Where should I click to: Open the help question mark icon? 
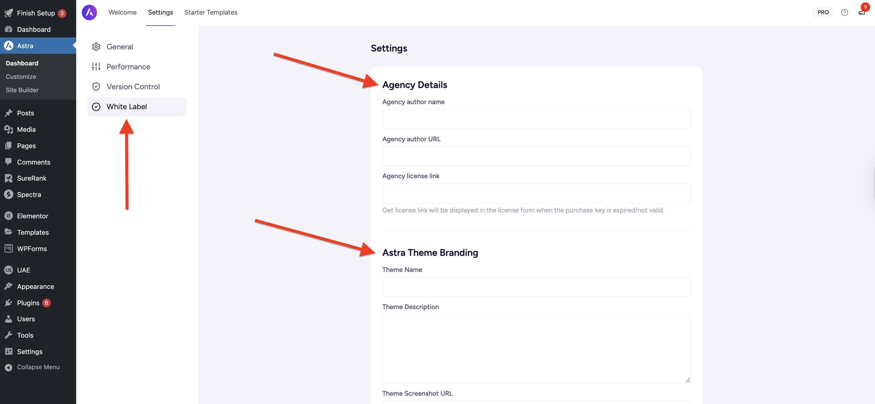click(844, 12)
